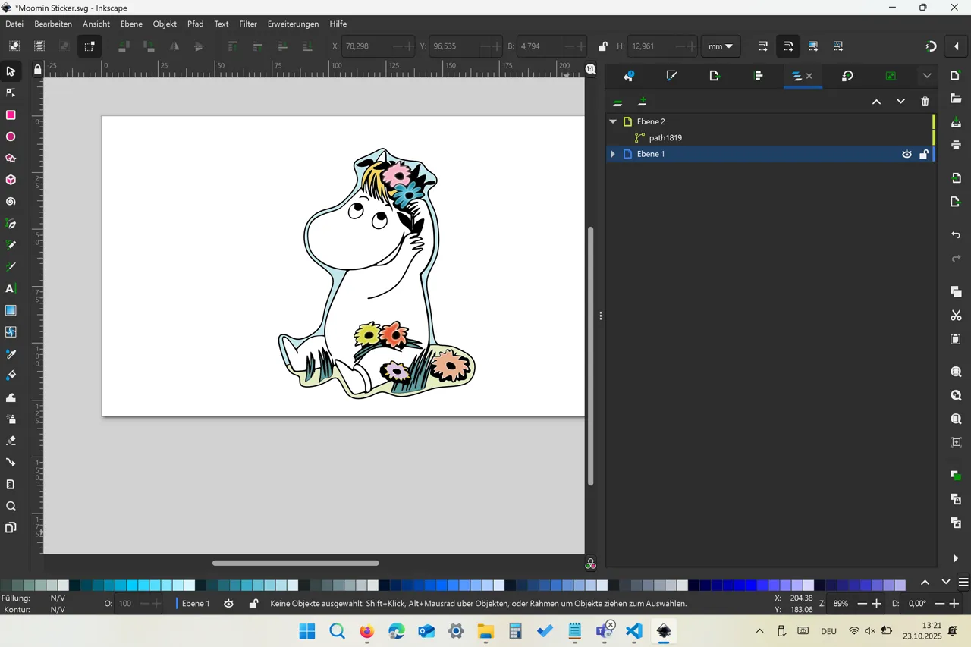Open the Datei menu

pyautogui.click(x=14, y=24)
